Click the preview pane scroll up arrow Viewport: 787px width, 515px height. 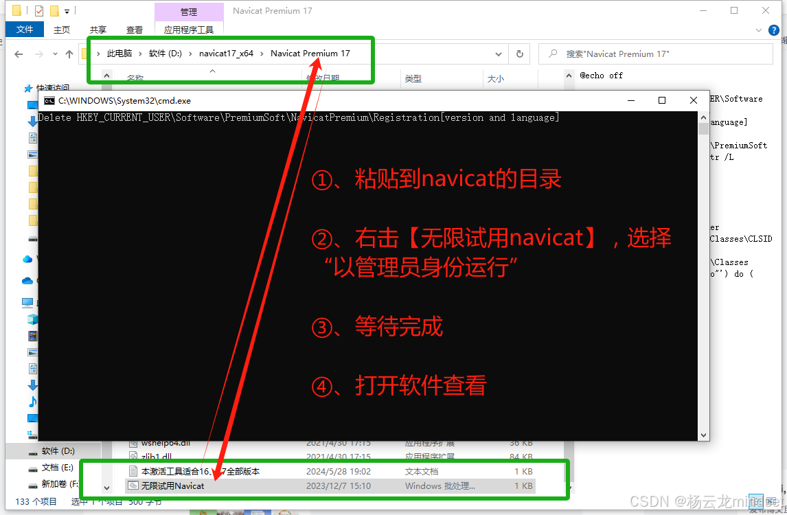click(569, 76)
